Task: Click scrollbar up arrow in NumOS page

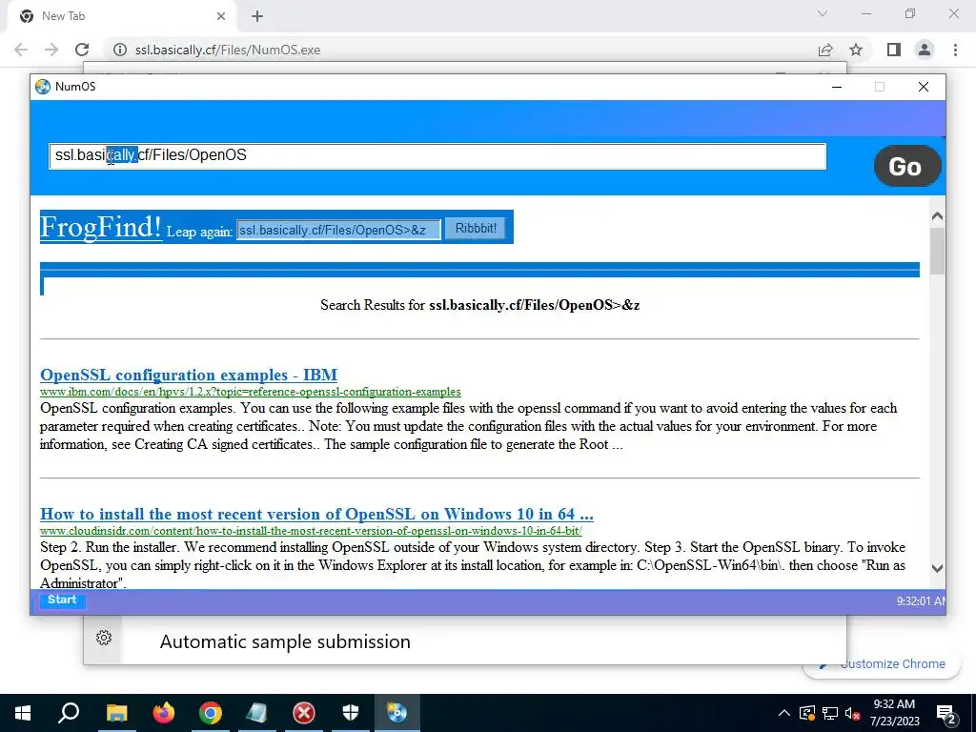Action: [937, 216]
